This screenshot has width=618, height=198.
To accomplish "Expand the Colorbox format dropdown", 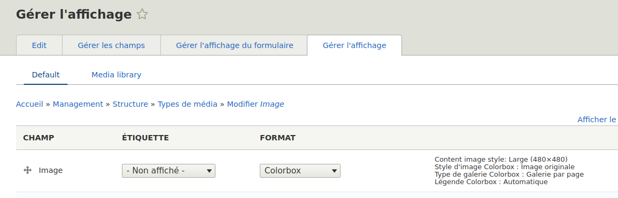I will pos(300,171).
